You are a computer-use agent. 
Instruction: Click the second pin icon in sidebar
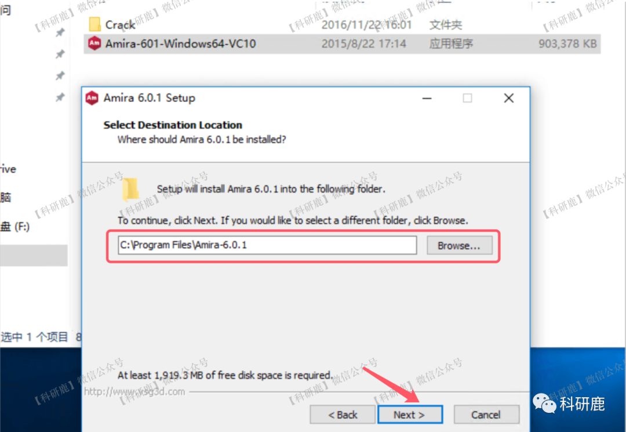60,54
